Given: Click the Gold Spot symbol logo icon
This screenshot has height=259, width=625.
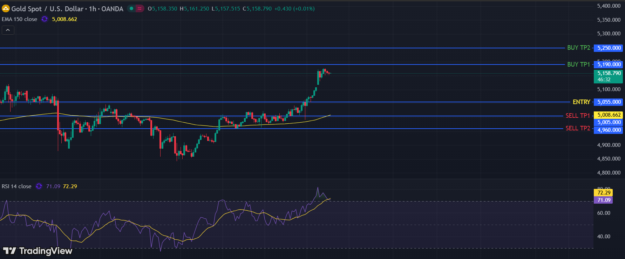Looking at the screenshot, I should 6,9.
